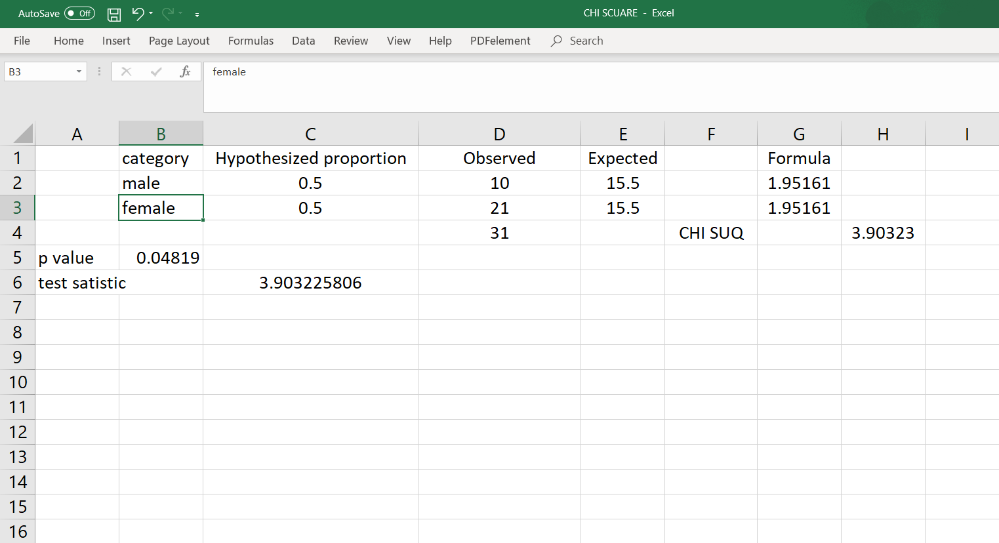Click the Cancel entry X icon

127,71
